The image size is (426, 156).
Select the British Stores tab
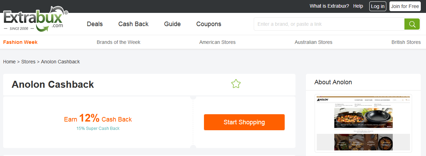click(406, 42)
